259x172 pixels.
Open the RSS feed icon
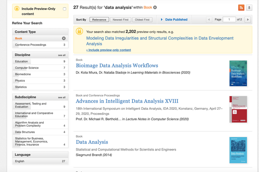click(x=241, y=8)
